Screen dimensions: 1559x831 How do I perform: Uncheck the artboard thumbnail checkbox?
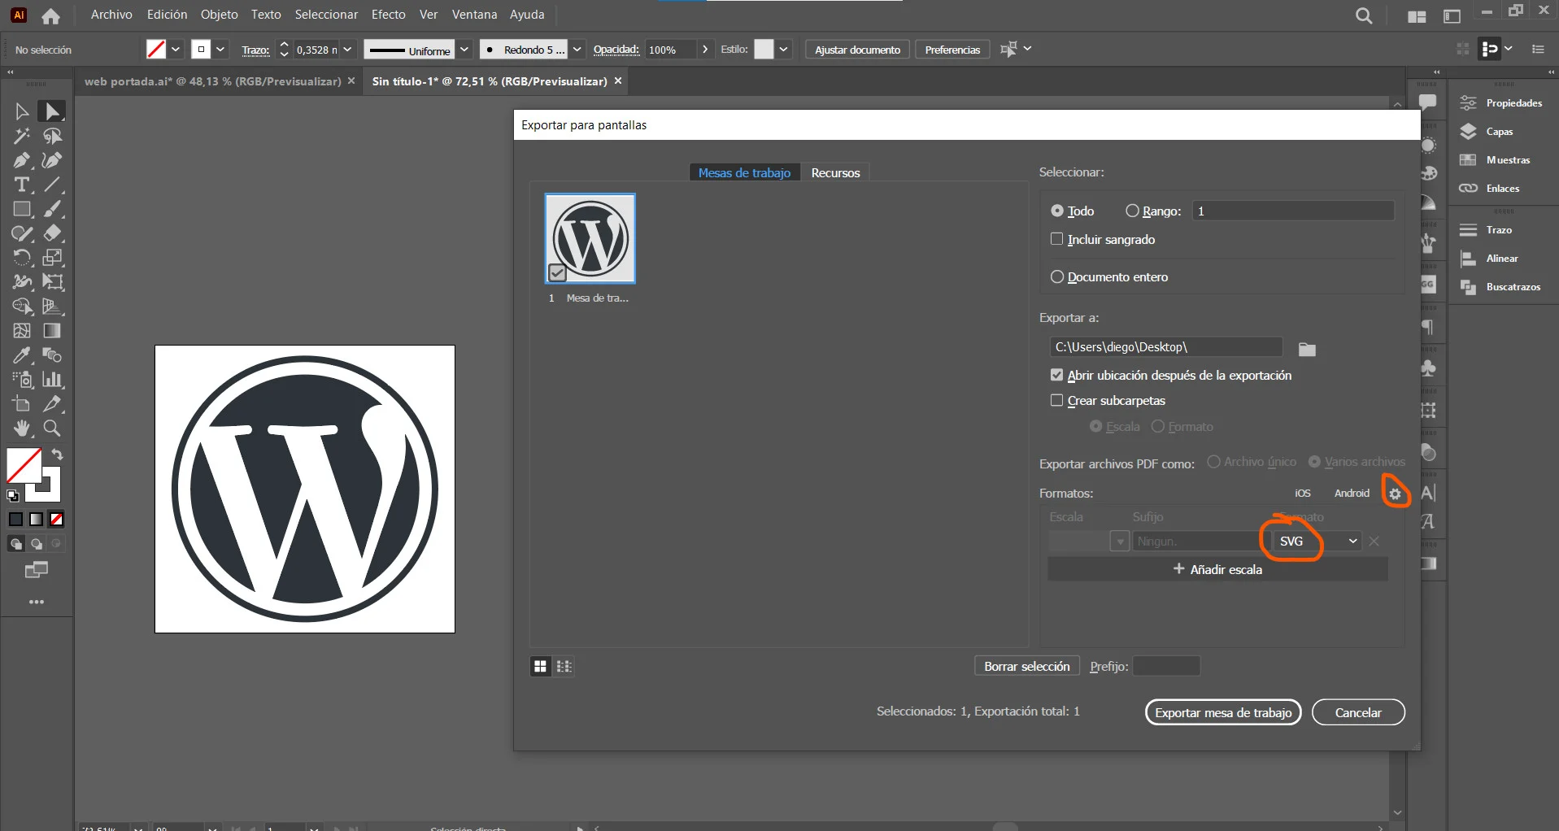click(557, 272)
